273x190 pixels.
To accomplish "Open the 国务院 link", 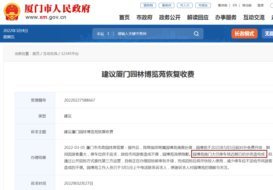I will 148,5.
